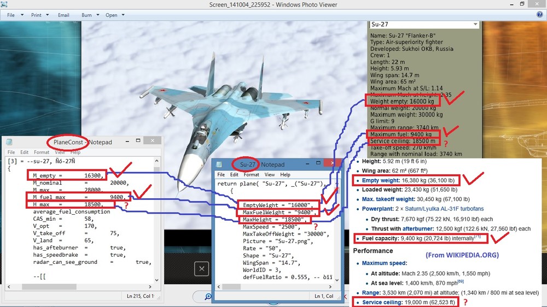Open View menu in Su-27 Notepad
Viewport: 547px width, 307px height.
[269, 175]
